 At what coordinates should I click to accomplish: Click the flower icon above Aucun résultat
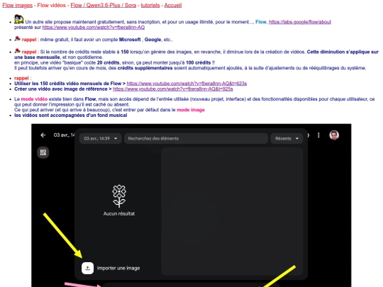point(119,196)
